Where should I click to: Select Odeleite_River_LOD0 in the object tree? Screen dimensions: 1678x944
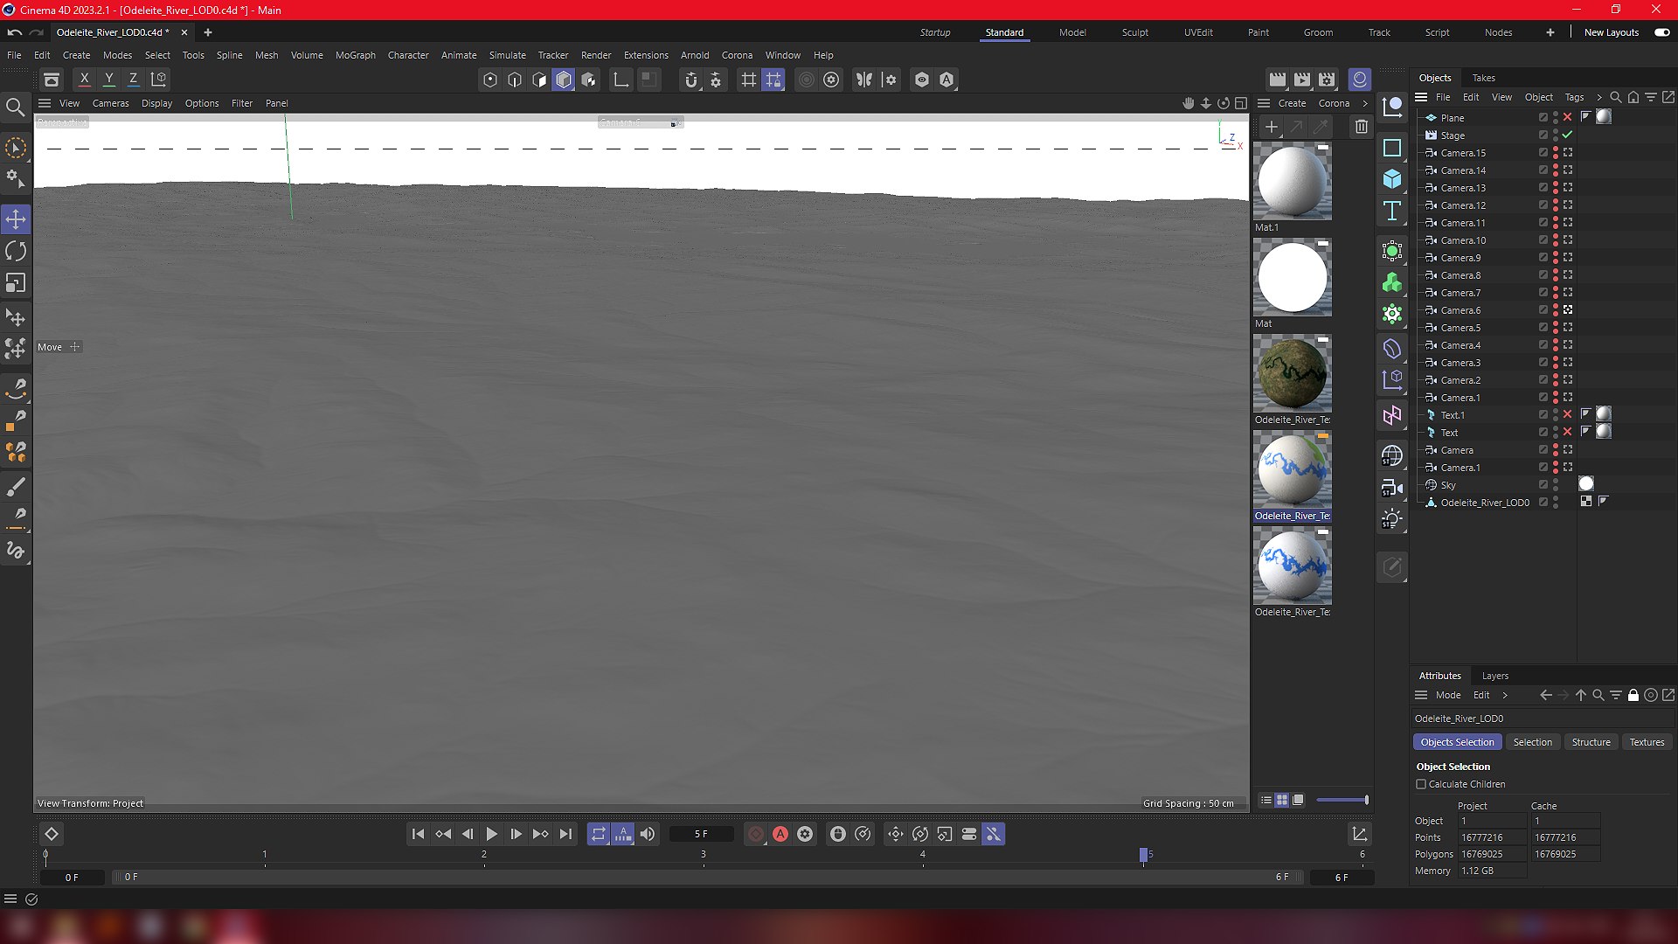tap(1485, 503)
